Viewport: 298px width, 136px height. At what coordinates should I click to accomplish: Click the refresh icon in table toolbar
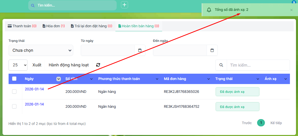(x=98, y=65)
